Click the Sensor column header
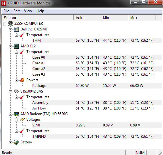Screen dimensions: 163x155 coord(38,18)
